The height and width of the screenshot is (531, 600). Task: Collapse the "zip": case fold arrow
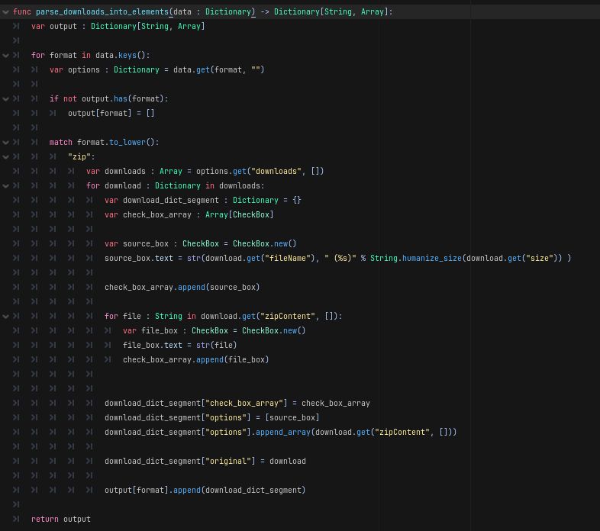point(5,157)
